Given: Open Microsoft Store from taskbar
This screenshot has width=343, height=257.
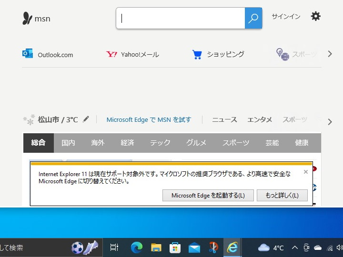Looking at the screenshot, I should pos(175,247).
